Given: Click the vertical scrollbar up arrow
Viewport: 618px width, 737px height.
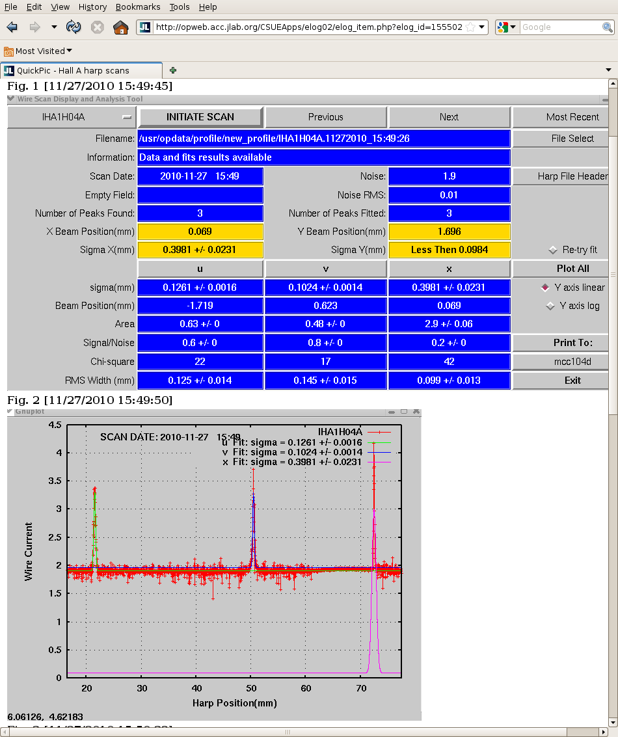Looking at the screenshot, I should pyautogui.click(x=613, y=84).
